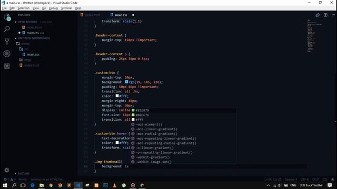Open main.css in the explorer tree

(33, 55)
